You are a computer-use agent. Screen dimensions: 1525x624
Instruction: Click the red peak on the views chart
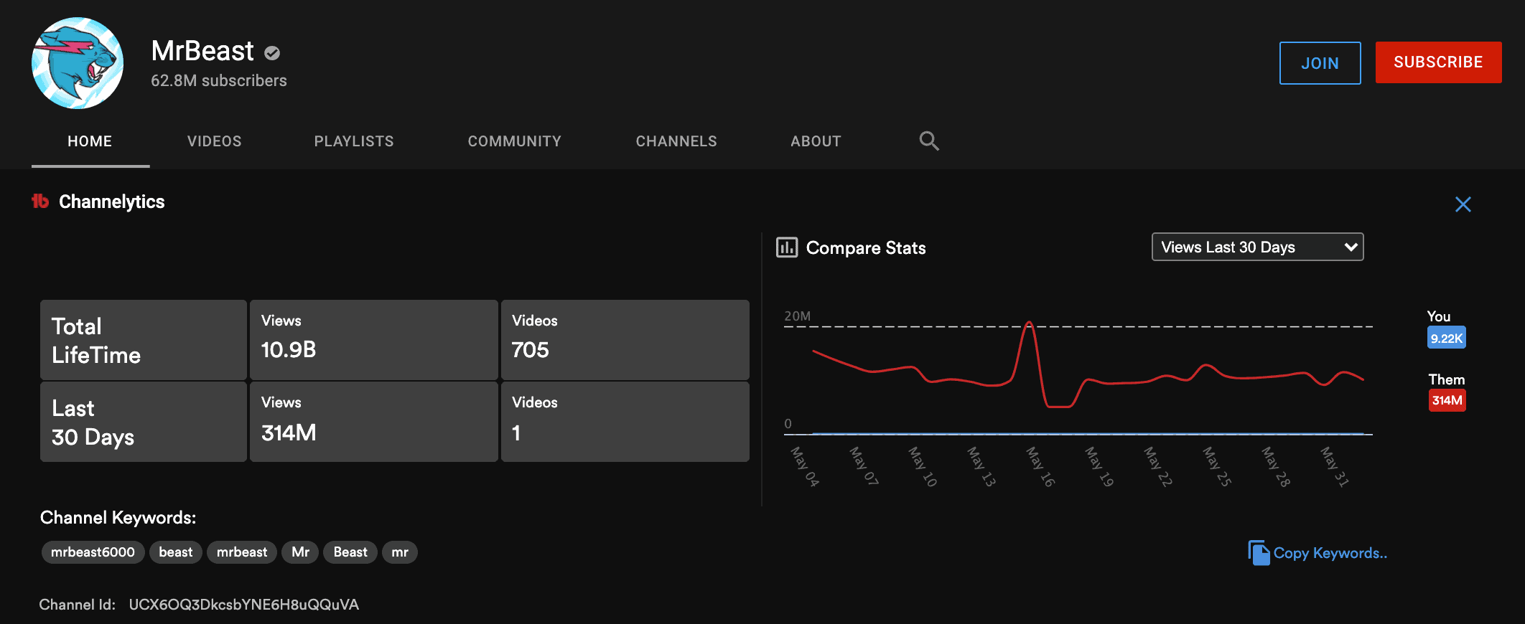pos(1029,323)
